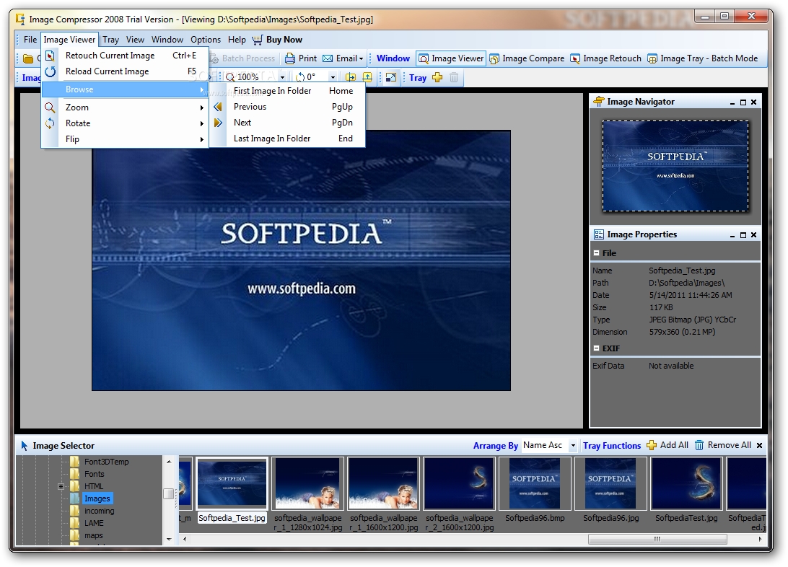Screen dimensions: 788x567
Task: Collapse the File properties section
Action: (597, 253)
